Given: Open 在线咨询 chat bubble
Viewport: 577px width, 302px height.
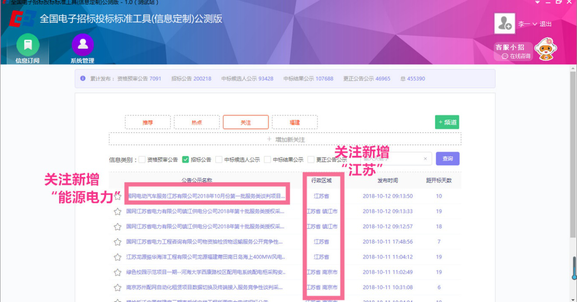Looking at the screenshot, I should click(516, 56).
